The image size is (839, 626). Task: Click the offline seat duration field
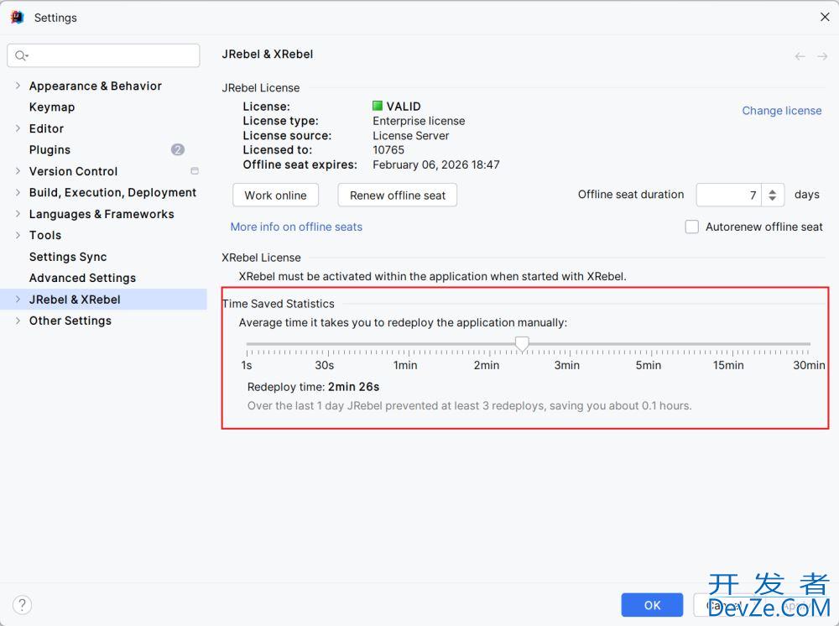click(728, 195)
